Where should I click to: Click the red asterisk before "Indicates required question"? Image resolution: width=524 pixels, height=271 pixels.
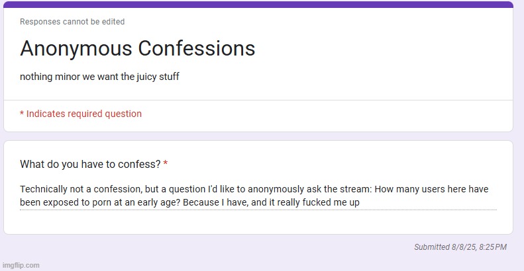(22, 114)
